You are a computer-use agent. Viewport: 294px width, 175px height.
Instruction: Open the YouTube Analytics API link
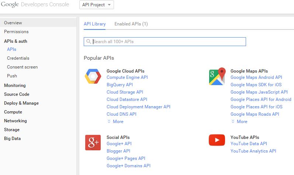[x=253, y=151]
